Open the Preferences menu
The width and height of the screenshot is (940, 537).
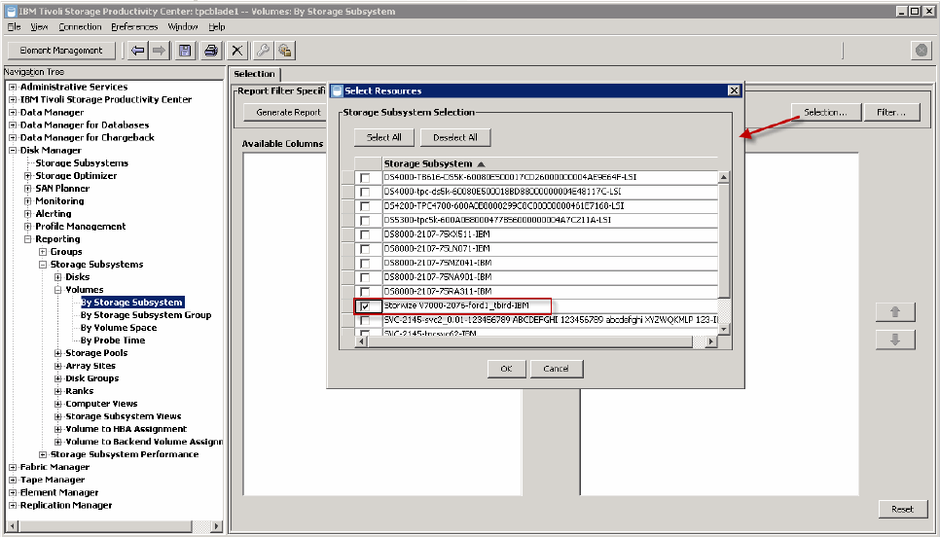[134, 26]
